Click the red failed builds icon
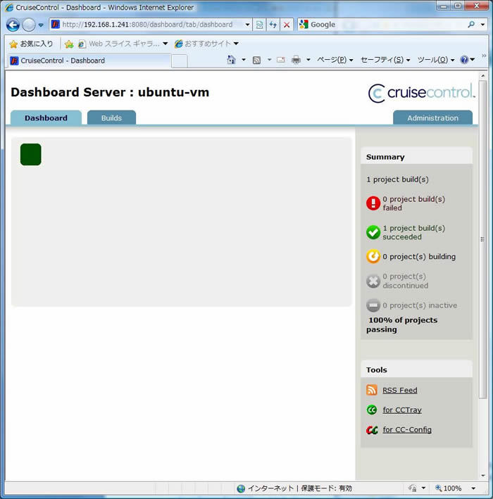The height and width of the screenshot is (499, 493). (x=373, y=203)
